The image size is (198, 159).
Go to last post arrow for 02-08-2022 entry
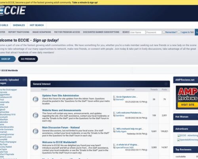pos(146,118)
